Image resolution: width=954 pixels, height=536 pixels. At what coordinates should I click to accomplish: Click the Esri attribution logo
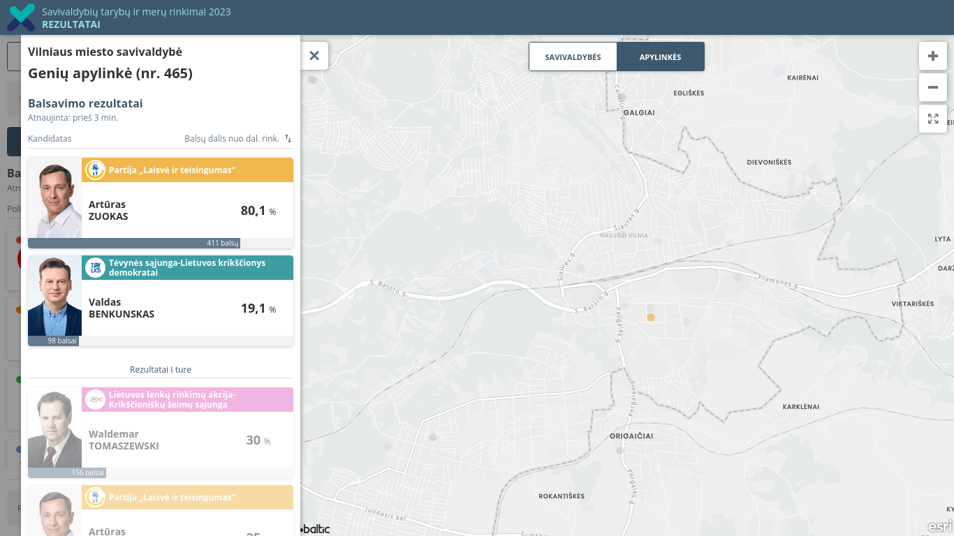click(939, 527)
